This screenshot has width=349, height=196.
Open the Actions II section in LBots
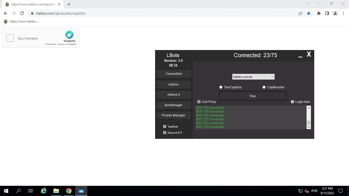[173, 95]
